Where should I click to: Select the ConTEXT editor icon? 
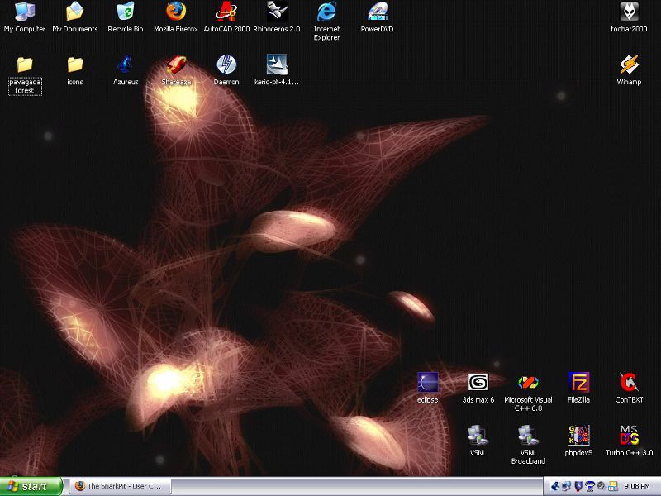pos(630,383)
